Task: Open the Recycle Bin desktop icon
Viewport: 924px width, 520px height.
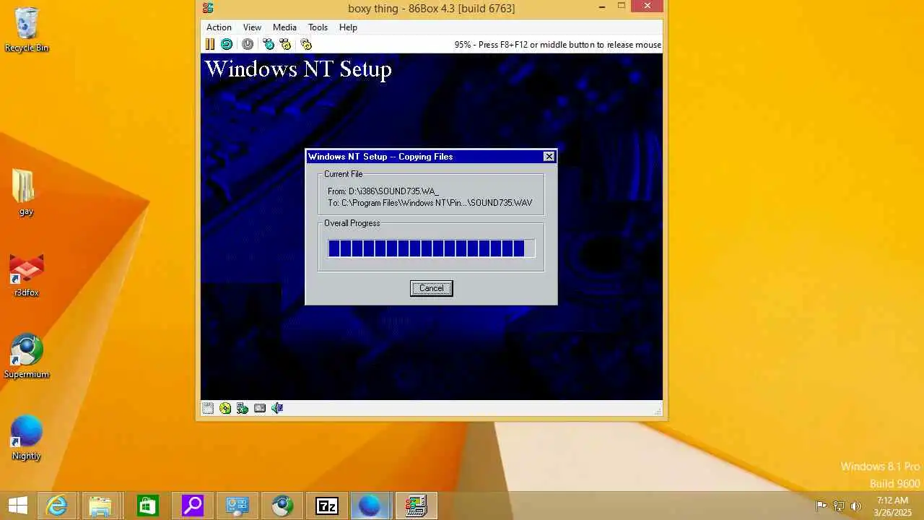Action: point(27,30)
